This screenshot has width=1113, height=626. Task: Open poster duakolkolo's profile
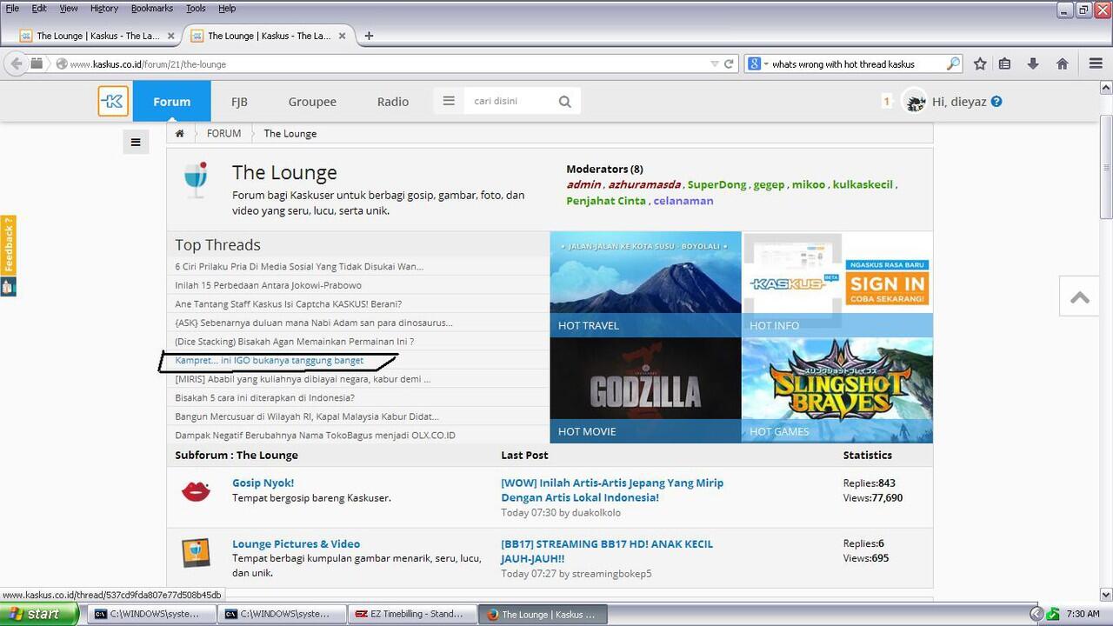coord(596,512)
